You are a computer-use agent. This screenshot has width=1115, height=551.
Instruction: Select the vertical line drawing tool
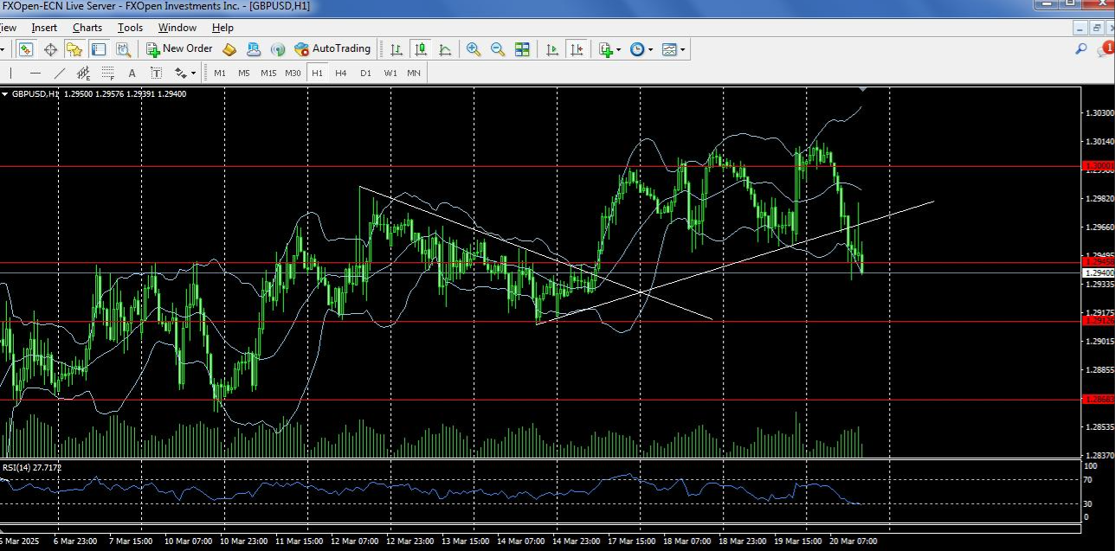coord(10,73)
